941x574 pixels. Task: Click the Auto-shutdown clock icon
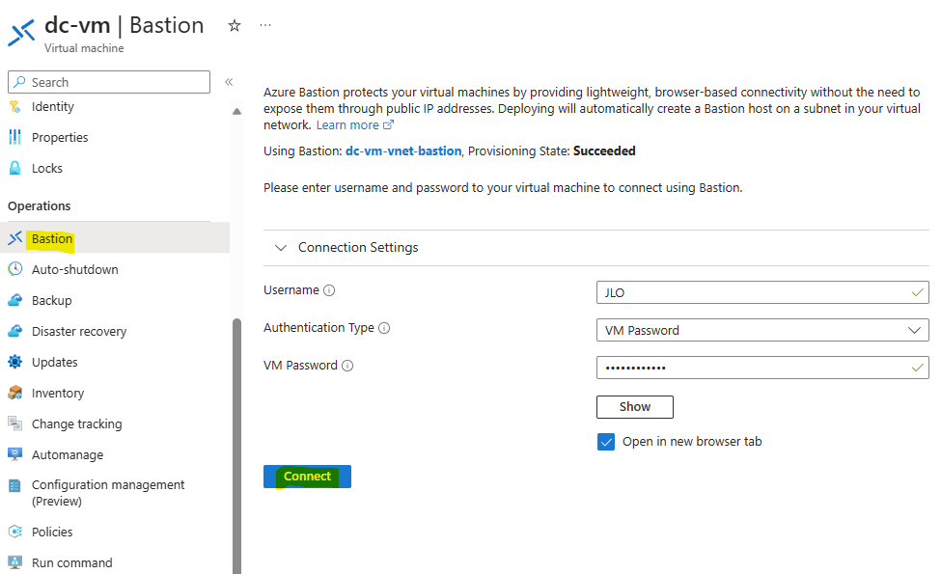15,269
